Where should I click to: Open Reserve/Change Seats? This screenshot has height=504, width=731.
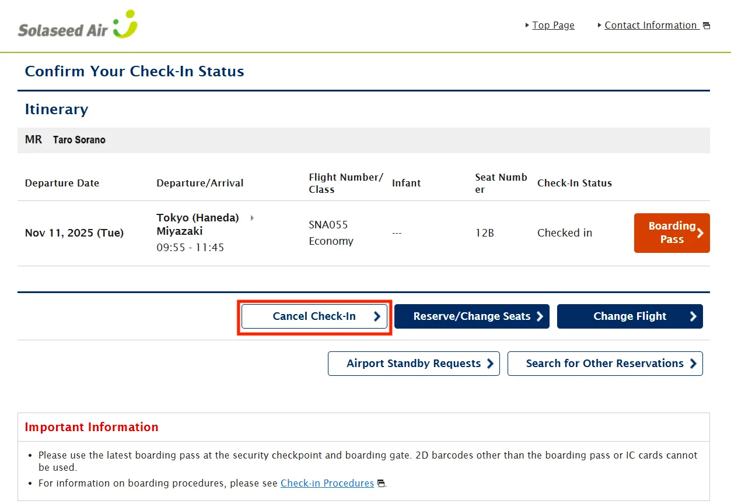[471, 316]
